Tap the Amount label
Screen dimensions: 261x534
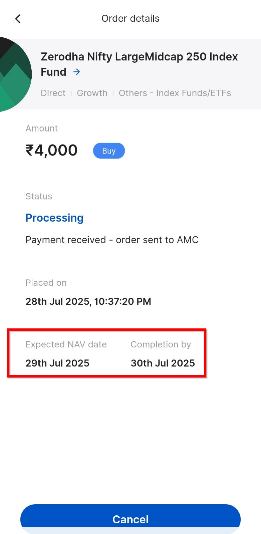point(42,128)
